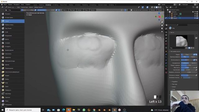This screenshot has width=199, height=112.
Task: Toggle the camera view gizmo button
Action: point(162,28)
